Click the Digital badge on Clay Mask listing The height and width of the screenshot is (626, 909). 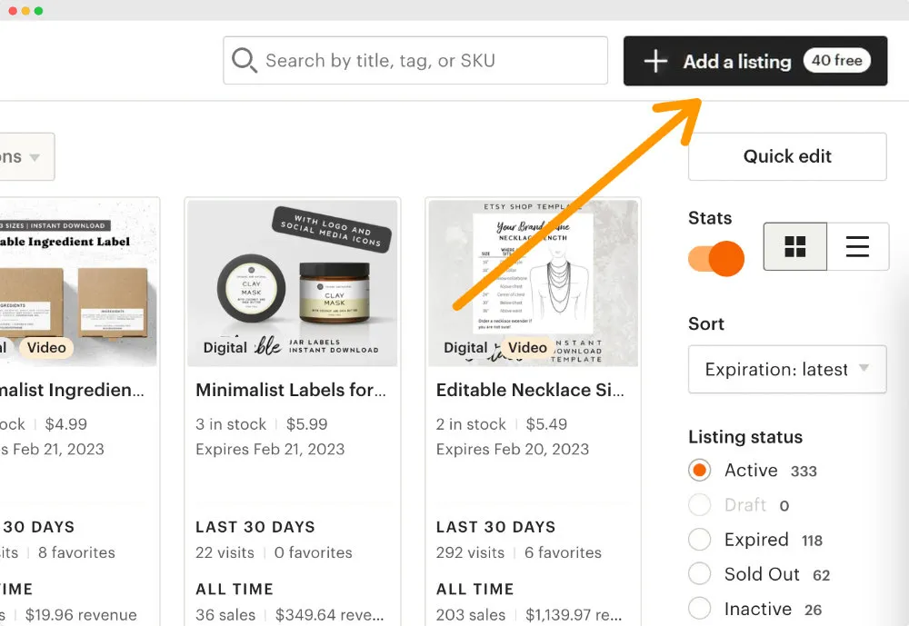pyautogui.click(x=225, y=347)
